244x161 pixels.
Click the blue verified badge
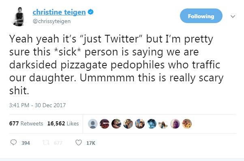coord(90,12)
